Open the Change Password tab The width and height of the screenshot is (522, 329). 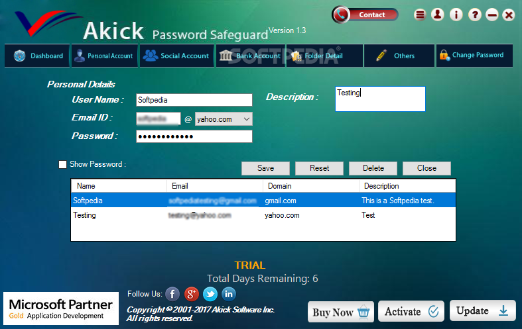click(x=474, y=56)
